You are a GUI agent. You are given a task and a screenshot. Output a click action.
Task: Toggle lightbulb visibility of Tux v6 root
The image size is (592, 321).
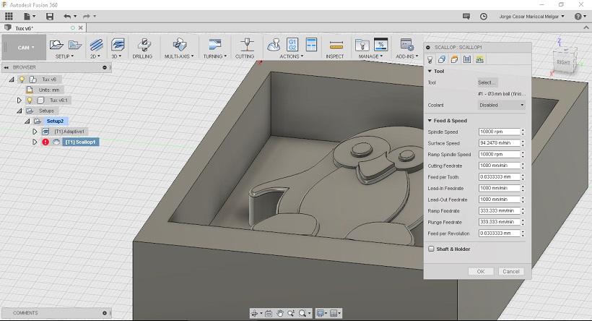[22, 80]
